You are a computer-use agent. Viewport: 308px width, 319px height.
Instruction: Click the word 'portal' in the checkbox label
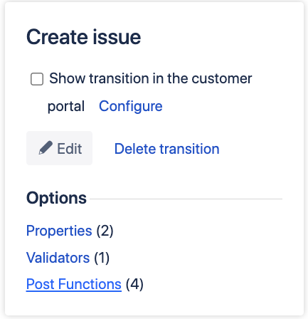point(66,107)
